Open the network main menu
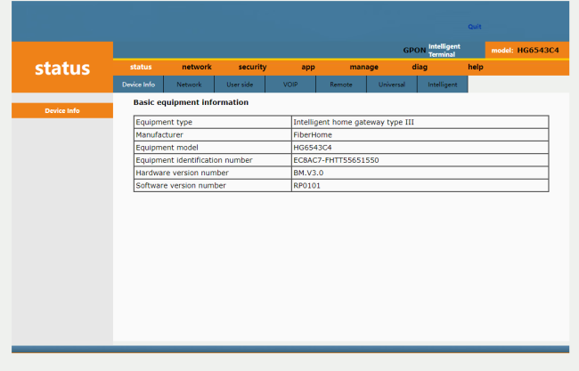Screen dimensions: 579x371 point(197,67)
